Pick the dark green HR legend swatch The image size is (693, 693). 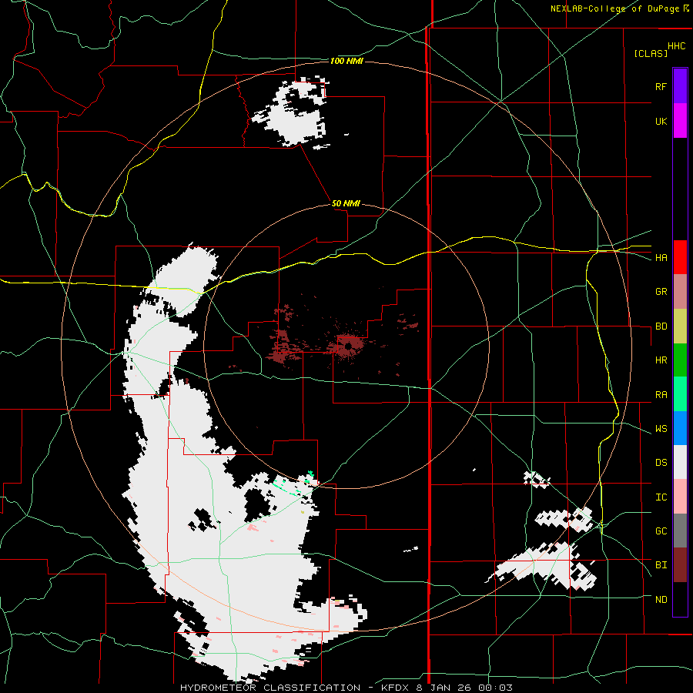[x=680, y=360]
